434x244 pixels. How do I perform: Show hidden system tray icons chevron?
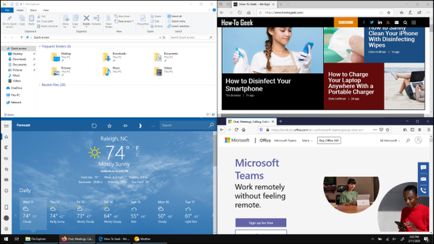[372, 239]
